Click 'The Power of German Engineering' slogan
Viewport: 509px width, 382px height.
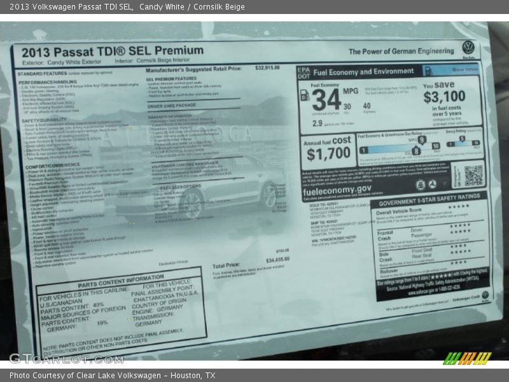click(401, 52)
